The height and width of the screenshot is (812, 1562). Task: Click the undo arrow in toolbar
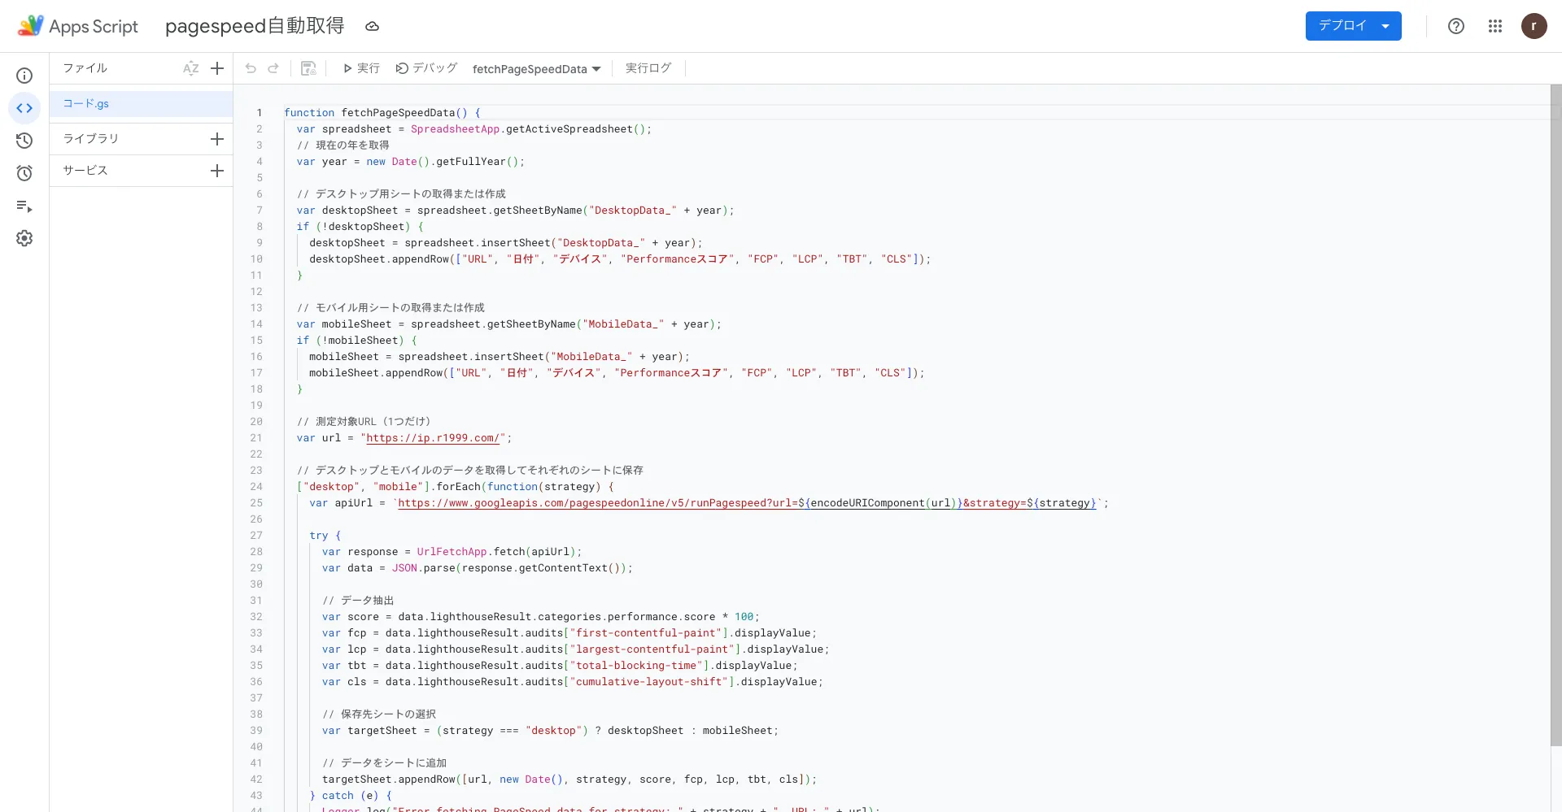(251, 68)
